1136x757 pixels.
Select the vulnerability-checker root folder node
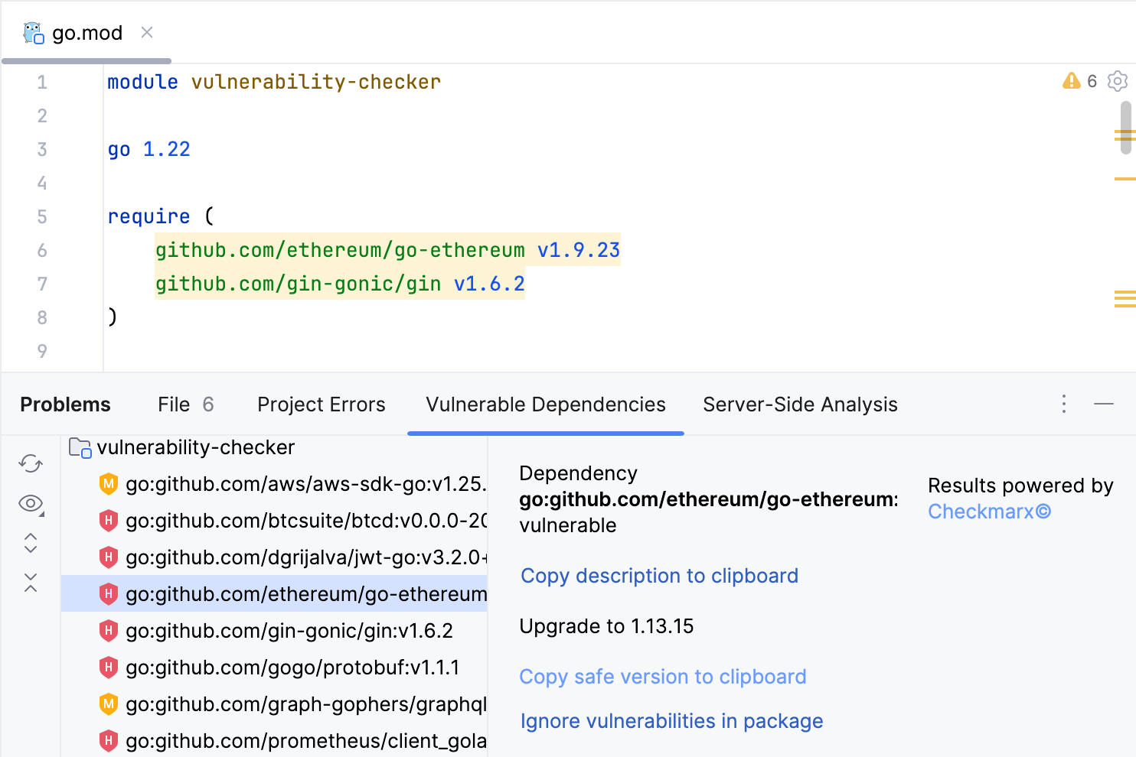274,447
